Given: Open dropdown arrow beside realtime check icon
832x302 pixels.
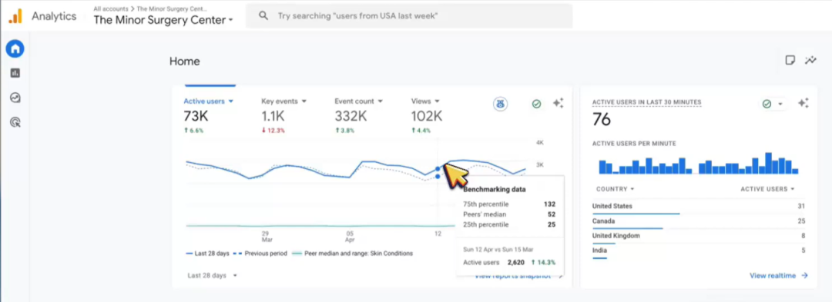Looking at the screenshot, I should coord(780,105).
